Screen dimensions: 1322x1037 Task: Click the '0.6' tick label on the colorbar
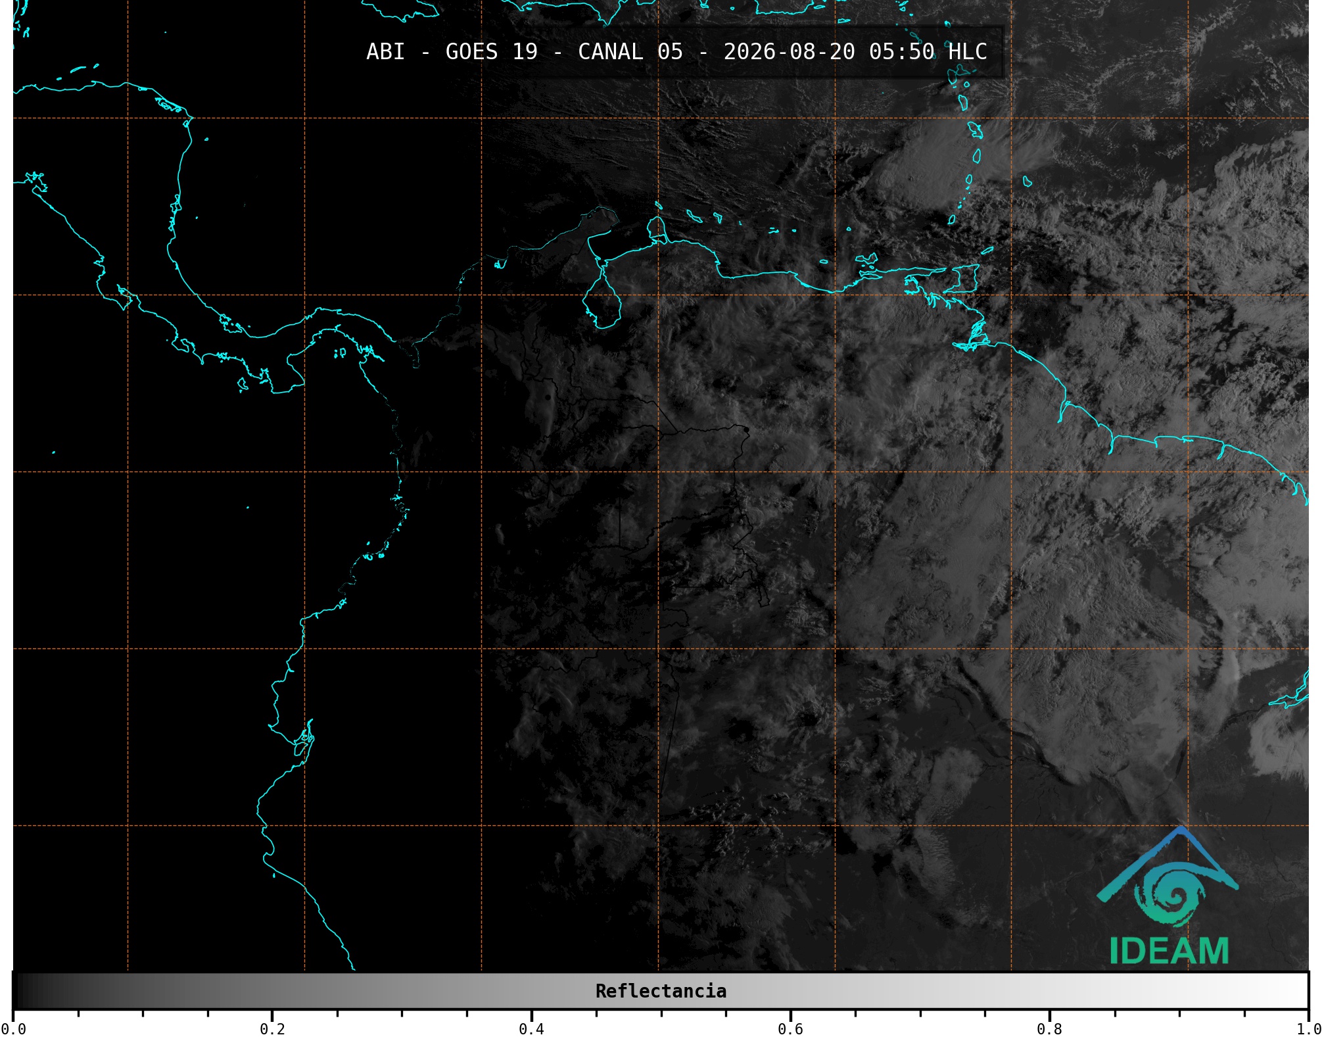click(x=790, y=1028)
